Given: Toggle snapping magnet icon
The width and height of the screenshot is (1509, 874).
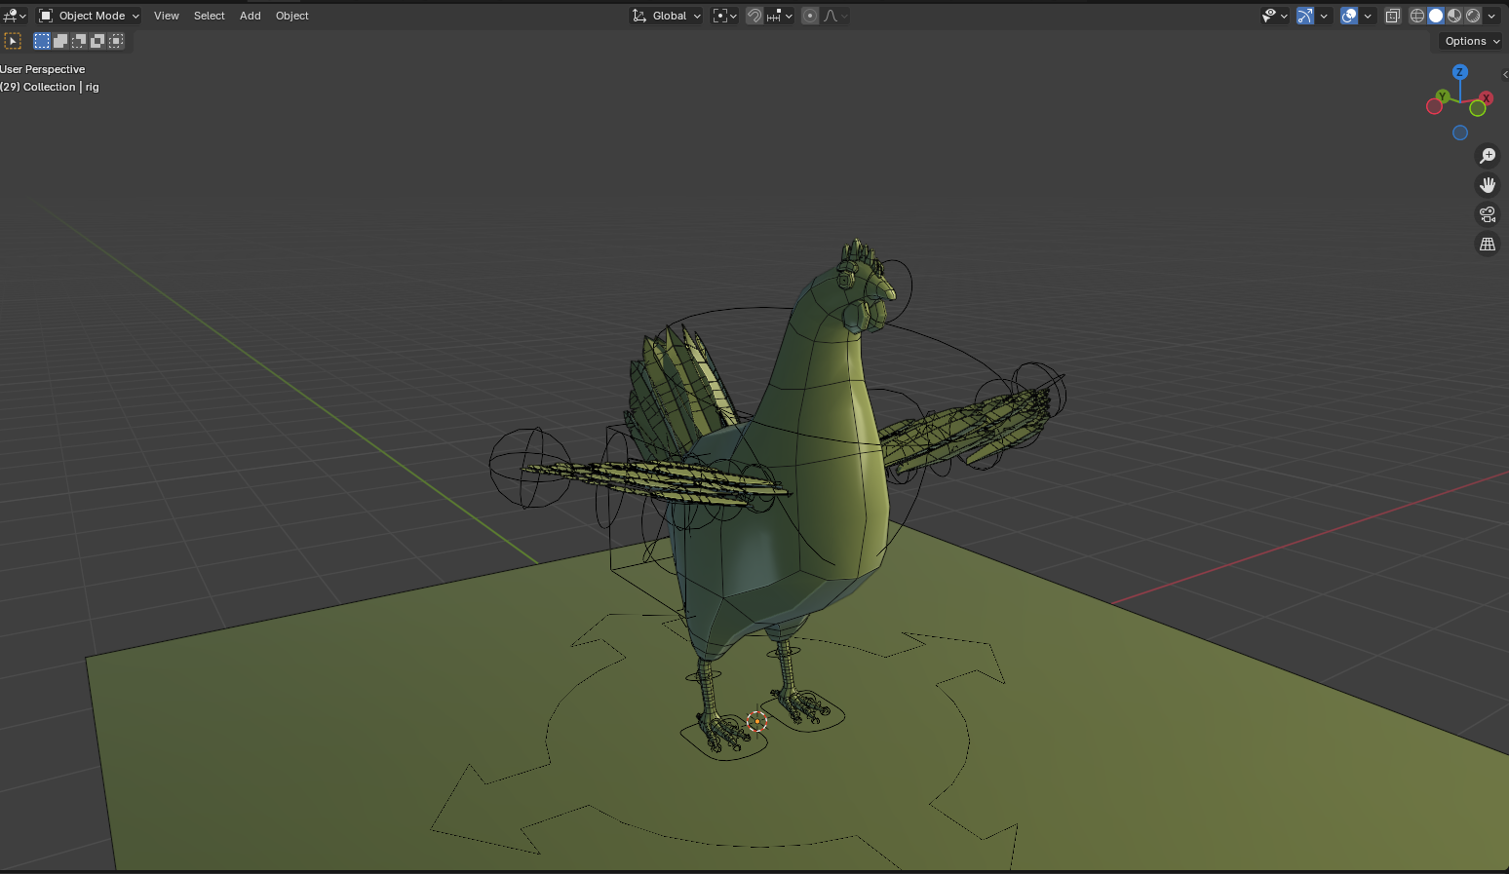Looking at the screenshot, I should [x=754, y=16].
